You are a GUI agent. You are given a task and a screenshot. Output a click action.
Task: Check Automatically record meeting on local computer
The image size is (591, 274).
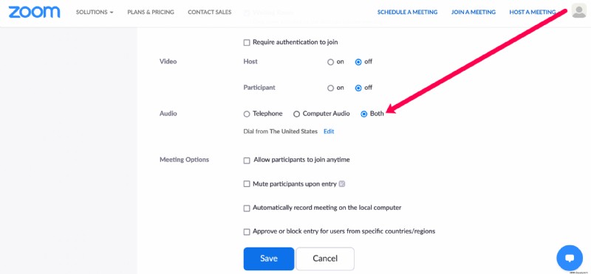(247, 208)
